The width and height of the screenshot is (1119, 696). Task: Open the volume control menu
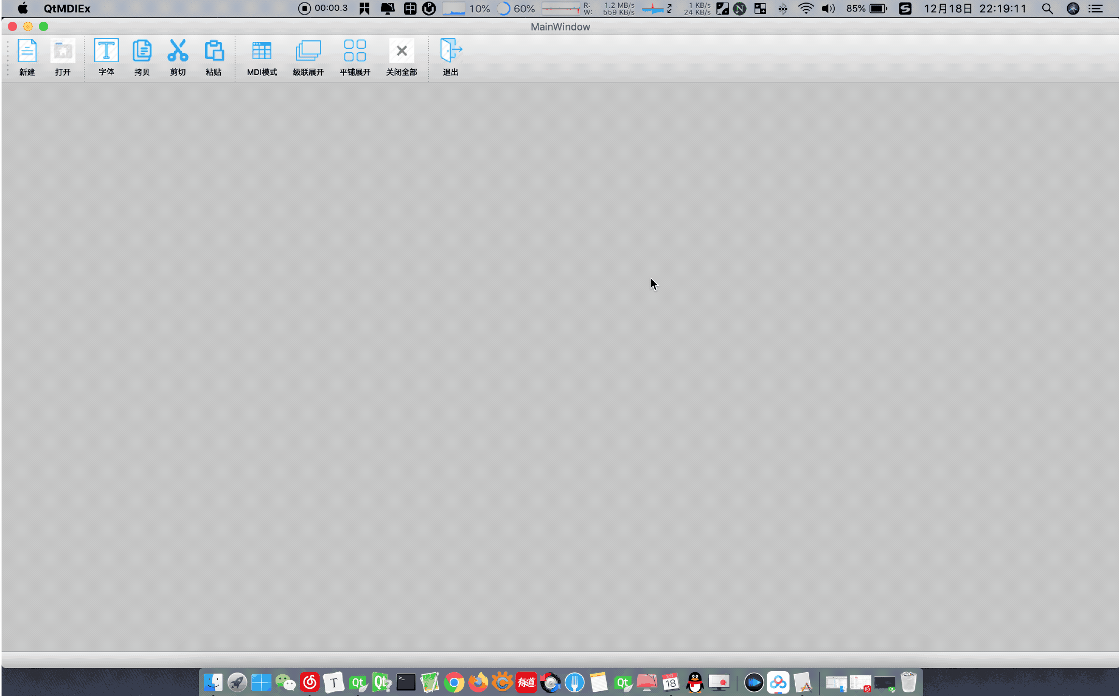pyautogui.click(x=828, y=8)
